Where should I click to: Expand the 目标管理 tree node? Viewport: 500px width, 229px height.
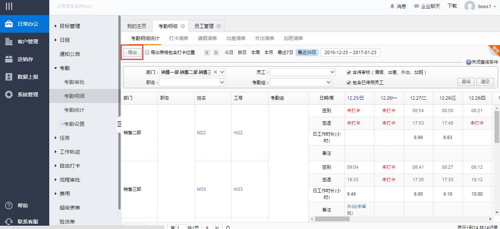click(x=56, y=26)
